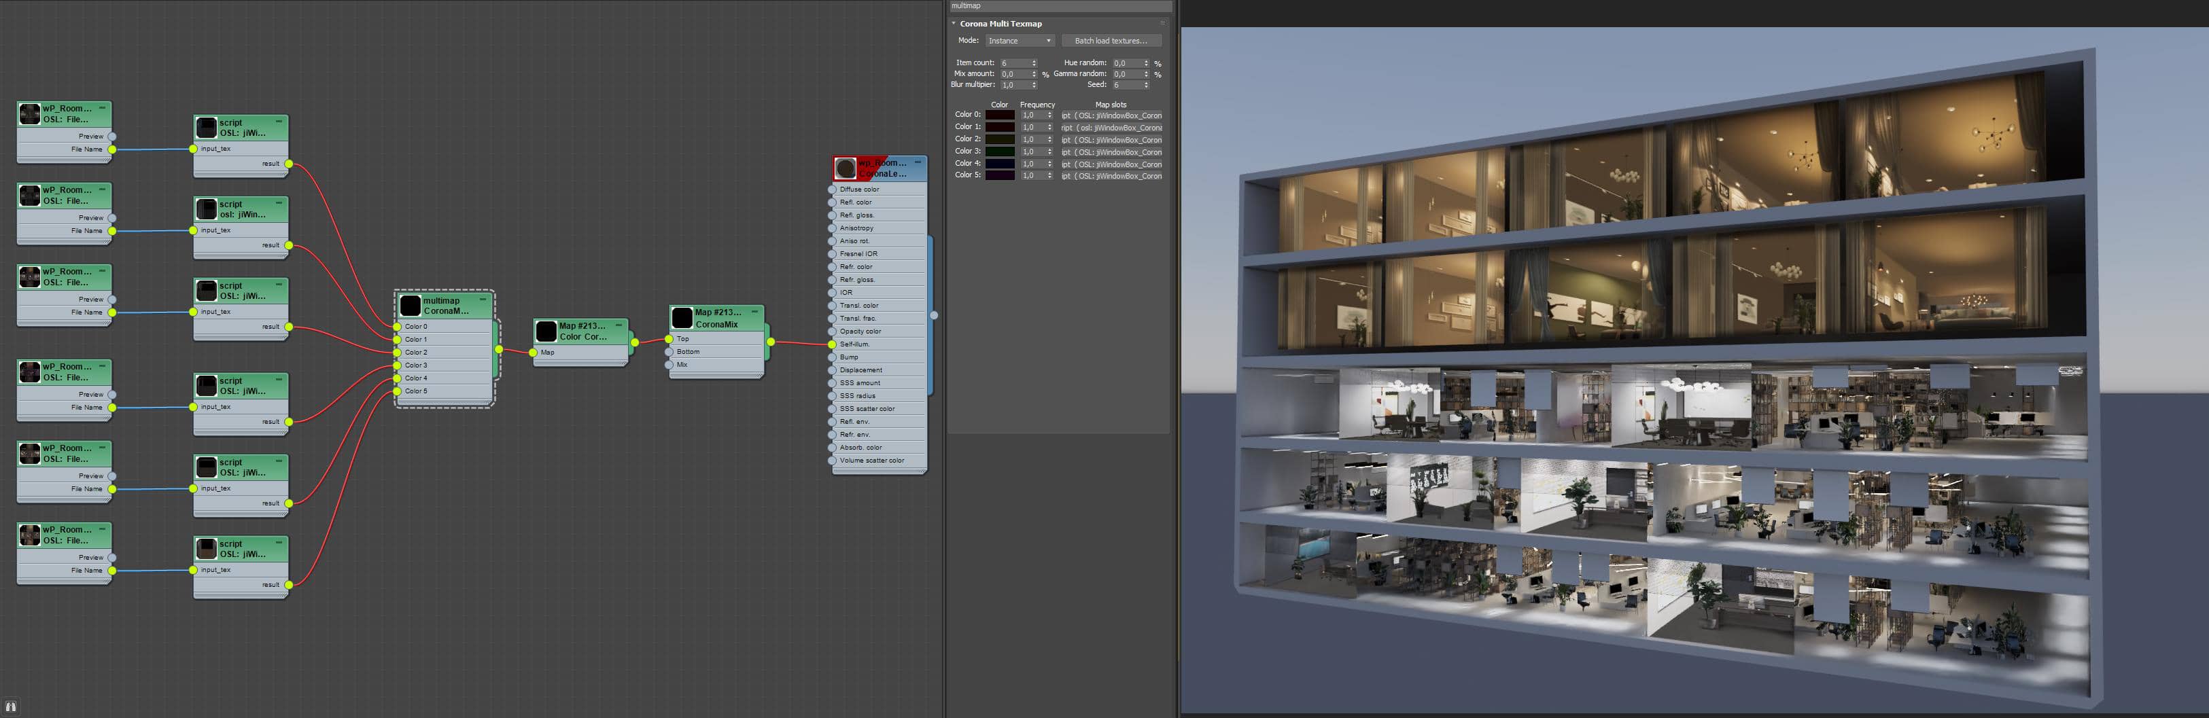This screenshot has height=718, width=2209.
Task: Increase Item count with spinner arrows
Action: (x=1034, y=61)
